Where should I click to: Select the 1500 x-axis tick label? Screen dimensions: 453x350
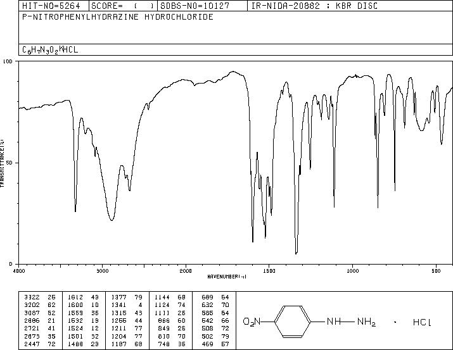point(269,271)
